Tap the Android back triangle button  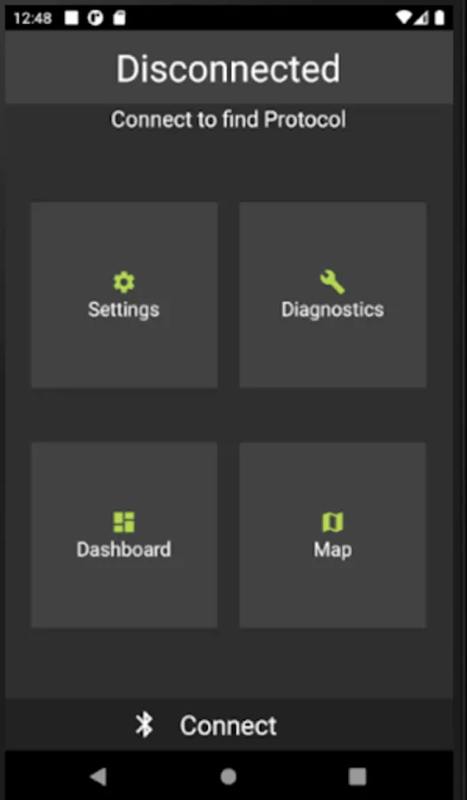coord(98,777)
